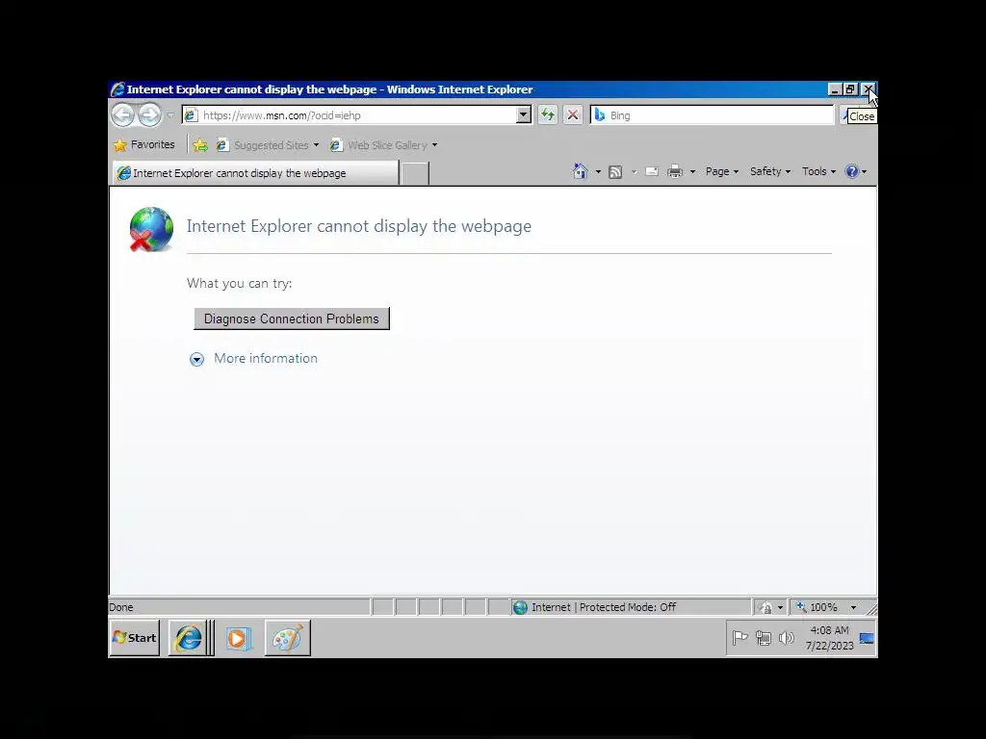Click the Bing search box
Image resolution: width=986 pixels, height=739 pixels.
click(x=712, y=115)
